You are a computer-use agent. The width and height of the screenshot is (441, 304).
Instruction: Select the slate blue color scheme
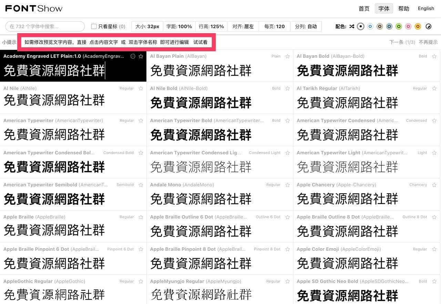389,27
